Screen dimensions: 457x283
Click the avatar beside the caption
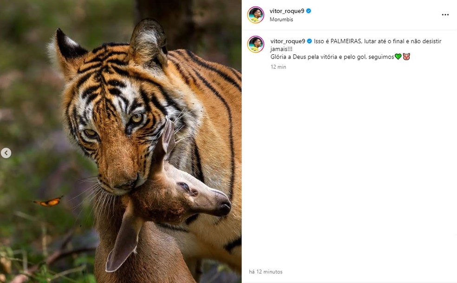pyautogui.click(x=255, y=44)
